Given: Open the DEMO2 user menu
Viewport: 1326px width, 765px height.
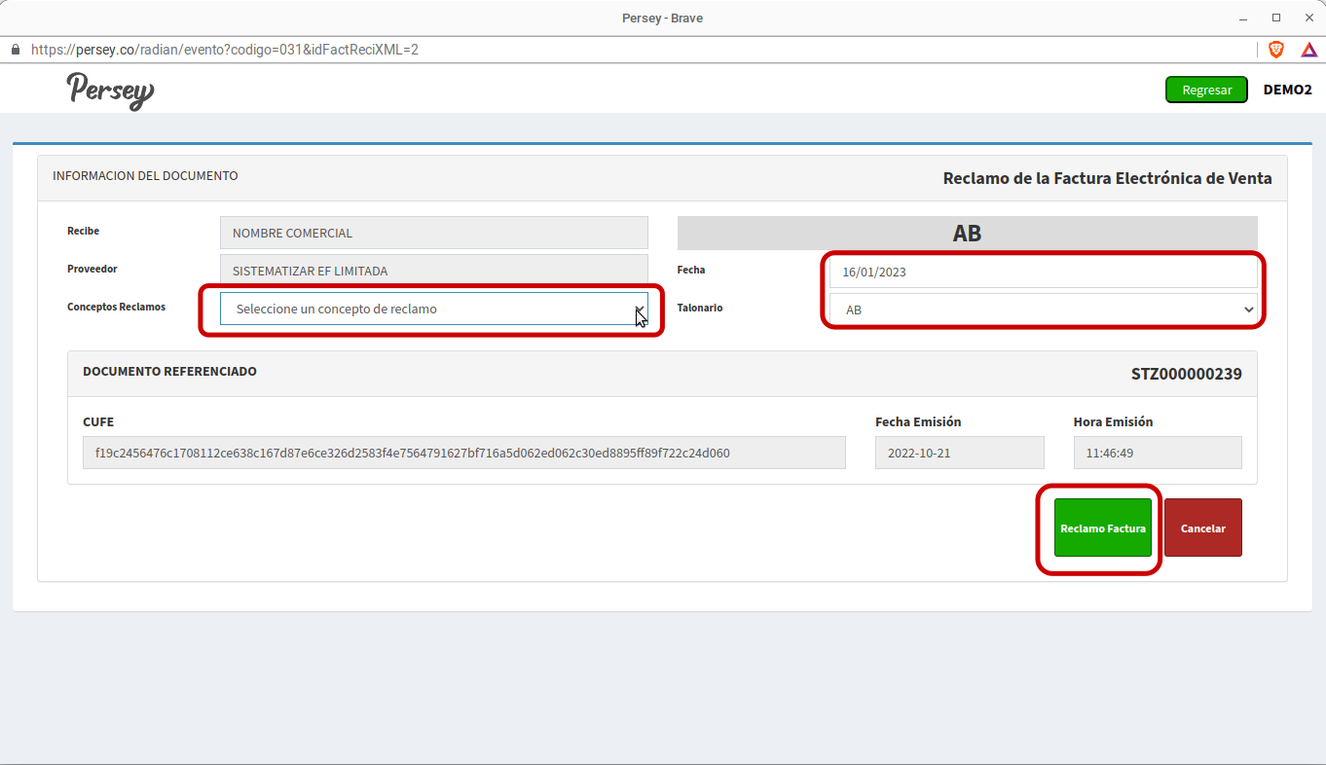Looking at the screenshot, I should (x=1287, y=90).
